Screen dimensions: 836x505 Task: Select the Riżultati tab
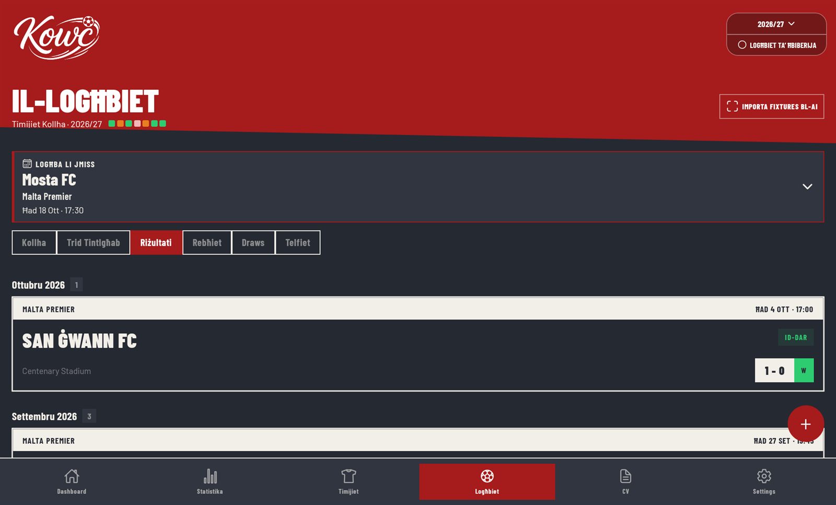click(156, 243)
